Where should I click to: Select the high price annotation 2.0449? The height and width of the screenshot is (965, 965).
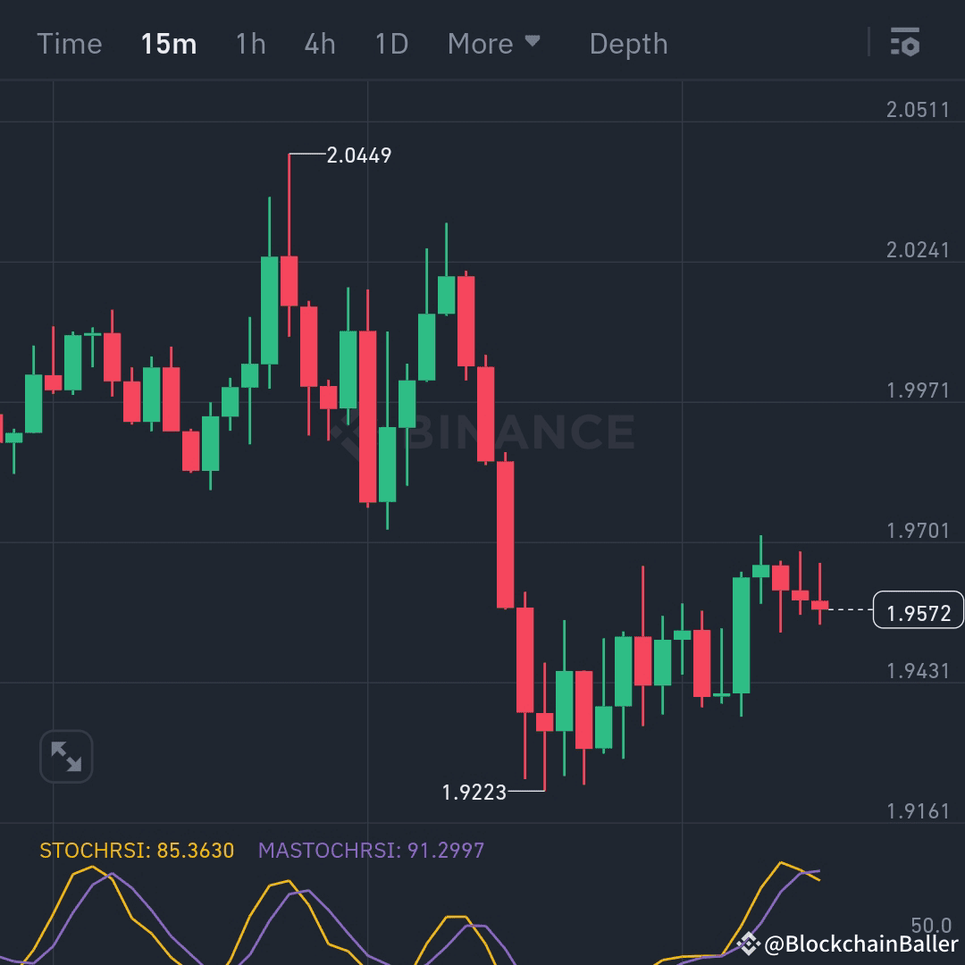pyautogui.click(x=357, y=155)
